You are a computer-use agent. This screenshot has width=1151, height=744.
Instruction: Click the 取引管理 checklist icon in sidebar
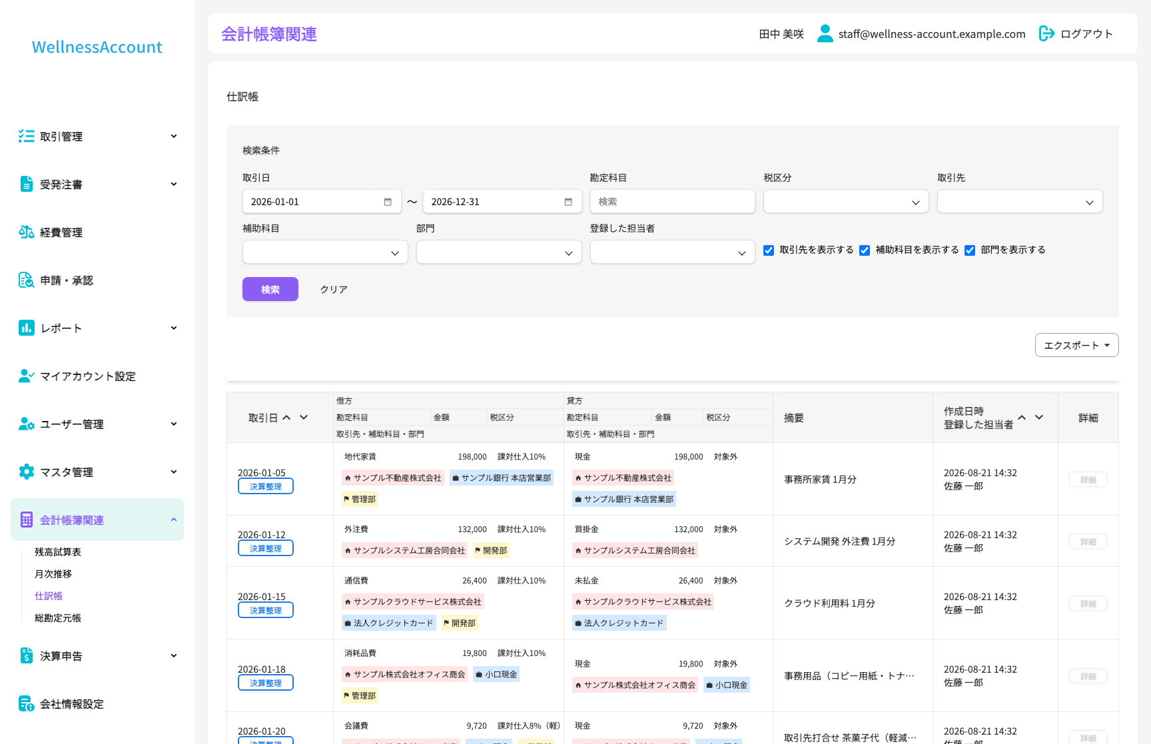(x=27, y=137)
